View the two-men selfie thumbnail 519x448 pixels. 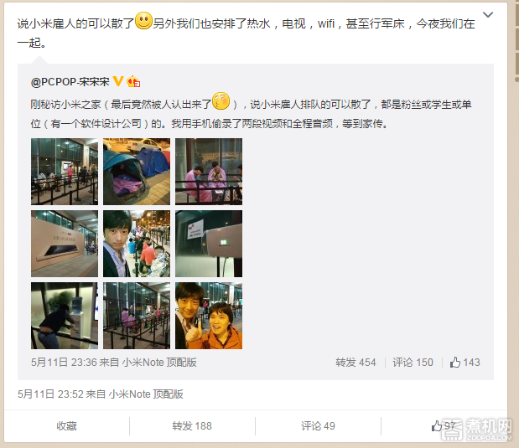[209, 316]
